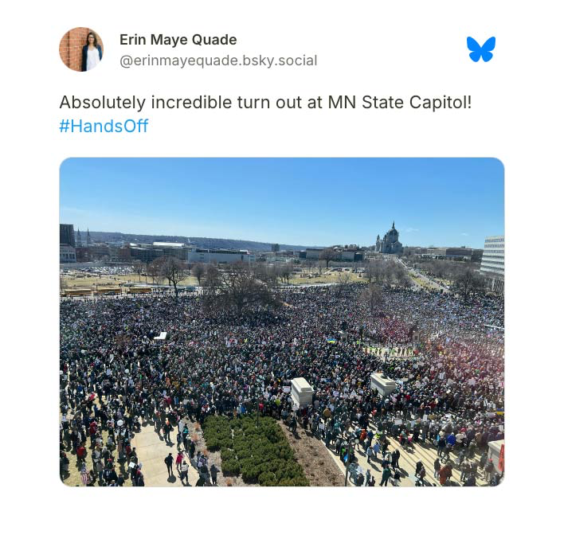Click the domed cathedral in the photo

pyautogui.click(x=390, y=239)
